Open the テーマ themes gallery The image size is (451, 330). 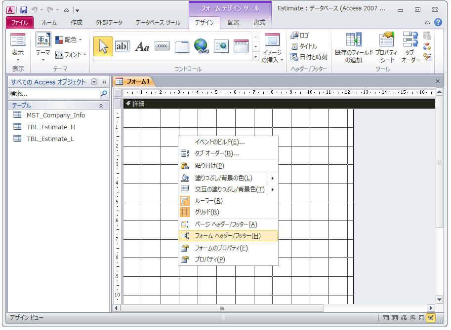point(43,47)
